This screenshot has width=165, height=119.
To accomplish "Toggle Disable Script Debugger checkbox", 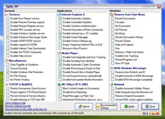I will [60, 37].
